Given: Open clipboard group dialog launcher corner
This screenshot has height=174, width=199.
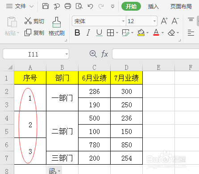Looking at the screenshot, I should click(66, 40).
